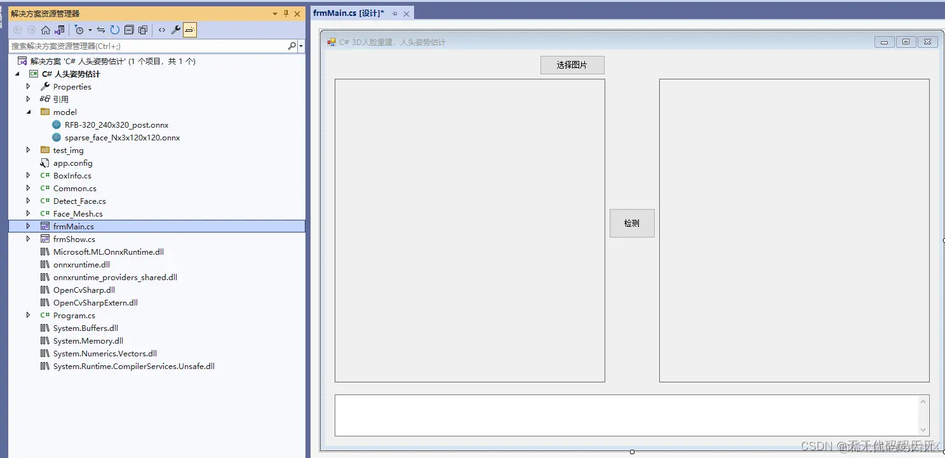
Task: Click the text box scrollbar up arrow
Action: (x=923, y=401)
